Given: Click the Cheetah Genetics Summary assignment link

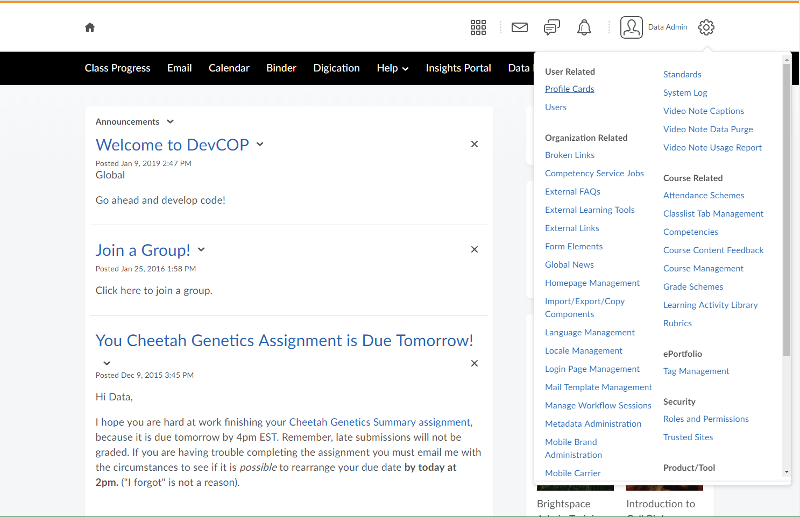Looking at the screenshot, I should 380,422.
